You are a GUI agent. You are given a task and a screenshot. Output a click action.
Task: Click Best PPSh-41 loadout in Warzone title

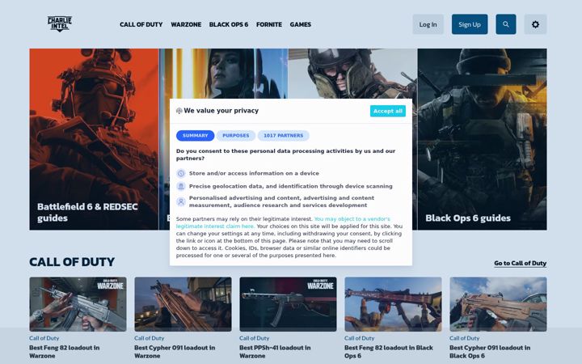[x=275, y=352]
